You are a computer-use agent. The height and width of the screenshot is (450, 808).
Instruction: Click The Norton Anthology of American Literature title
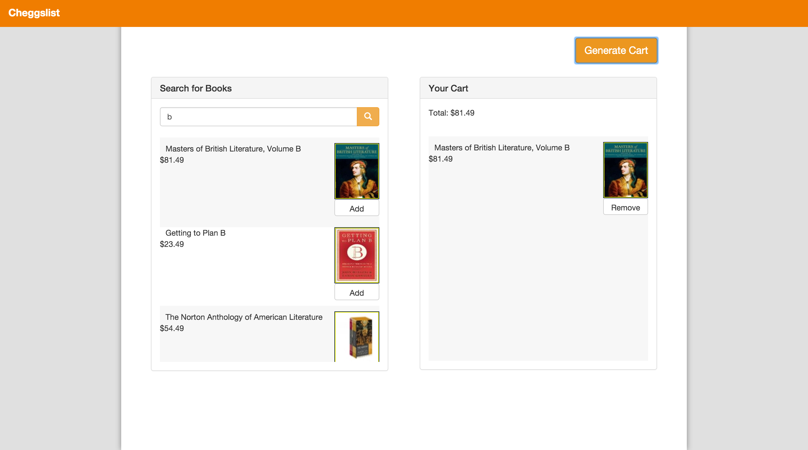[244, 317]
